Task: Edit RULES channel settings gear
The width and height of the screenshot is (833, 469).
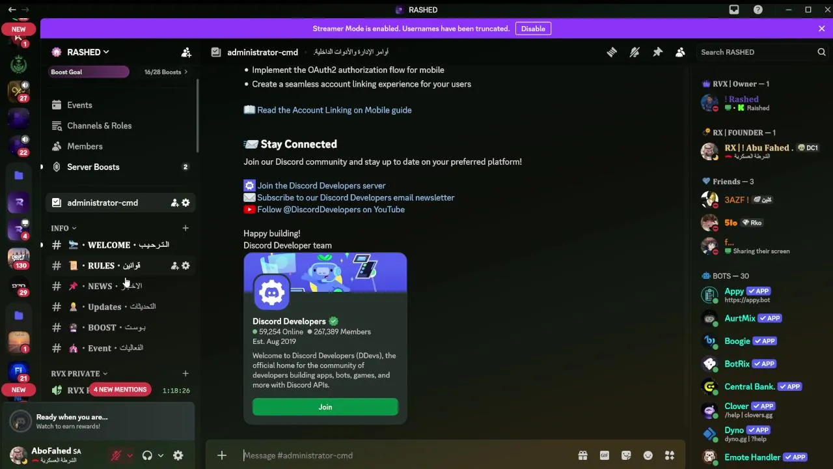Action: (185, 266)
